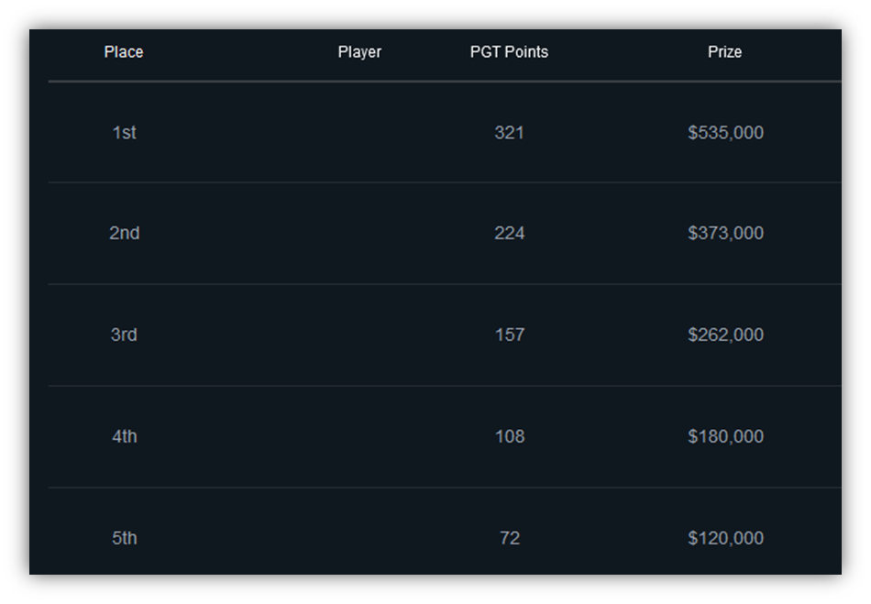Select the 2nd place cell
The height and width of the screenshot is (604, 871).
click(124, 233)
